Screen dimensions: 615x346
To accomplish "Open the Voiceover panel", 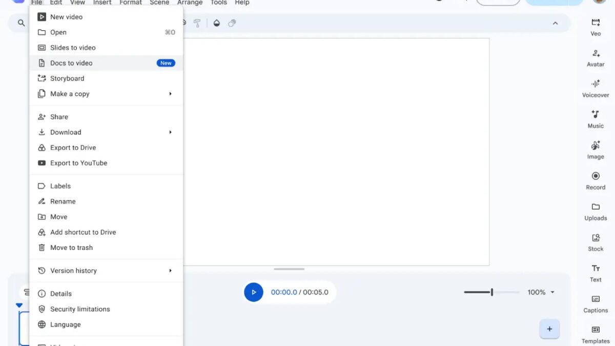I will coord(596,89).
